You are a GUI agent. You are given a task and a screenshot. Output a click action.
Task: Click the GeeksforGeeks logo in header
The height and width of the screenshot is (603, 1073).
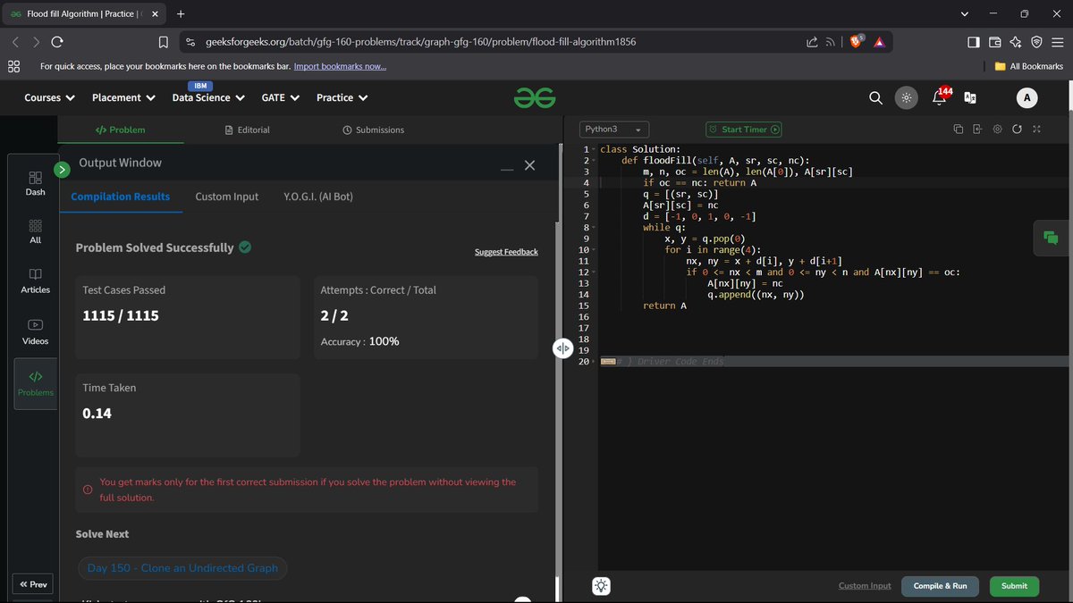(x=535, y=97)
